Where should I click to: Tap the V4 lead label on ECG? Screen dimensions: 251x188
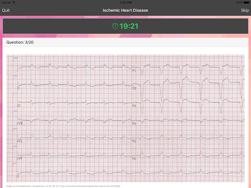tap(134, 123)
